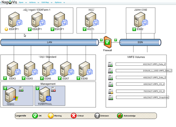Click the VMFS Volumes heading
The height and width of the screenshot is (127, 176).
136,57
